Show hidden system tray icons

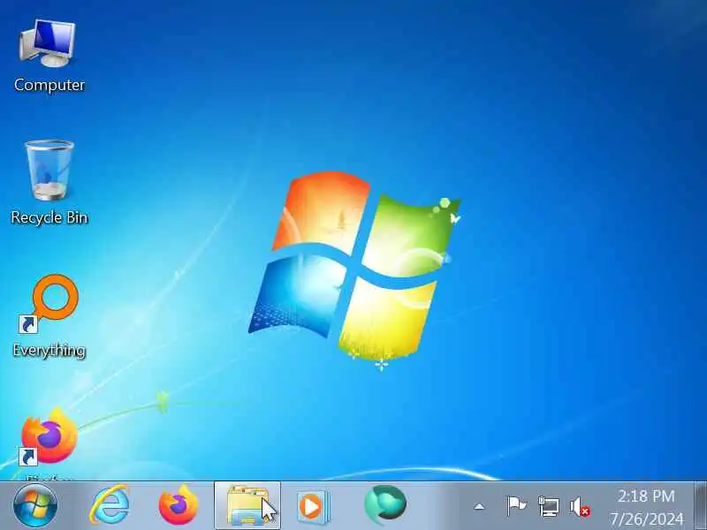tap(479, 507)
